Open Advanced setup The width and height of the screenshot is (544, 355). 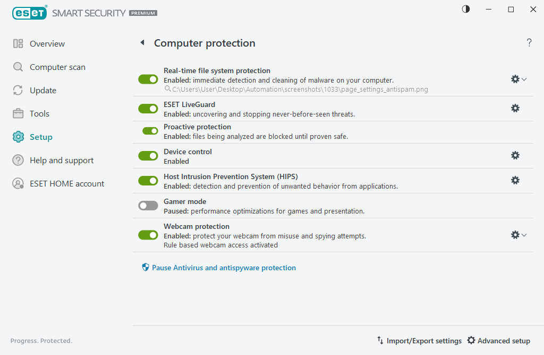coord(498,341)
